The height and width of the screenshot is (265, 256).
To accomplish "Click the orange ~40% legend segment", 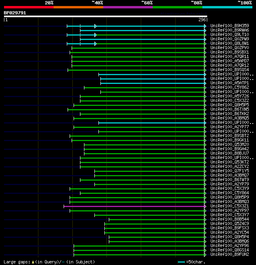I will click(78, 7).
